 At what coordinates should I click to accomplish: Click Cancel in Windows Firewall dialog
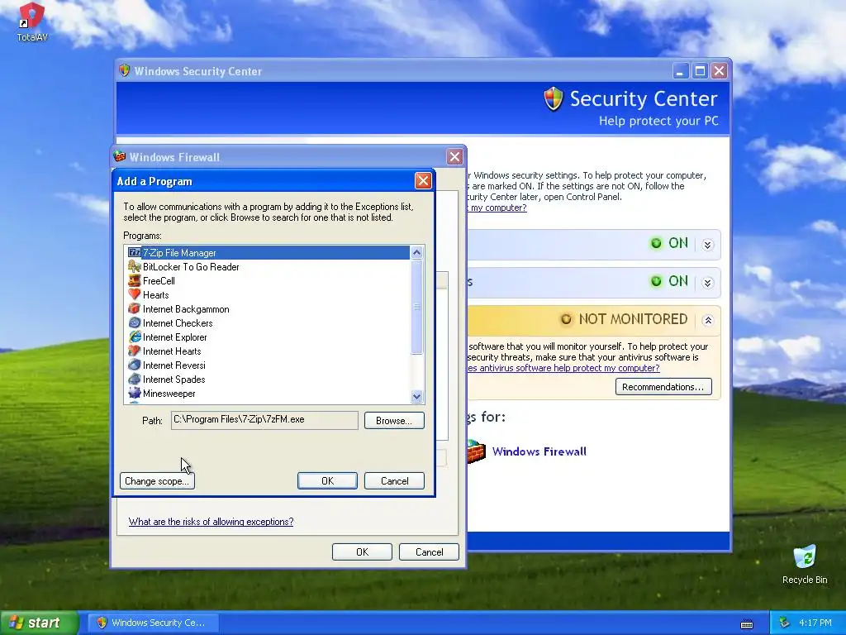point(429,551)
